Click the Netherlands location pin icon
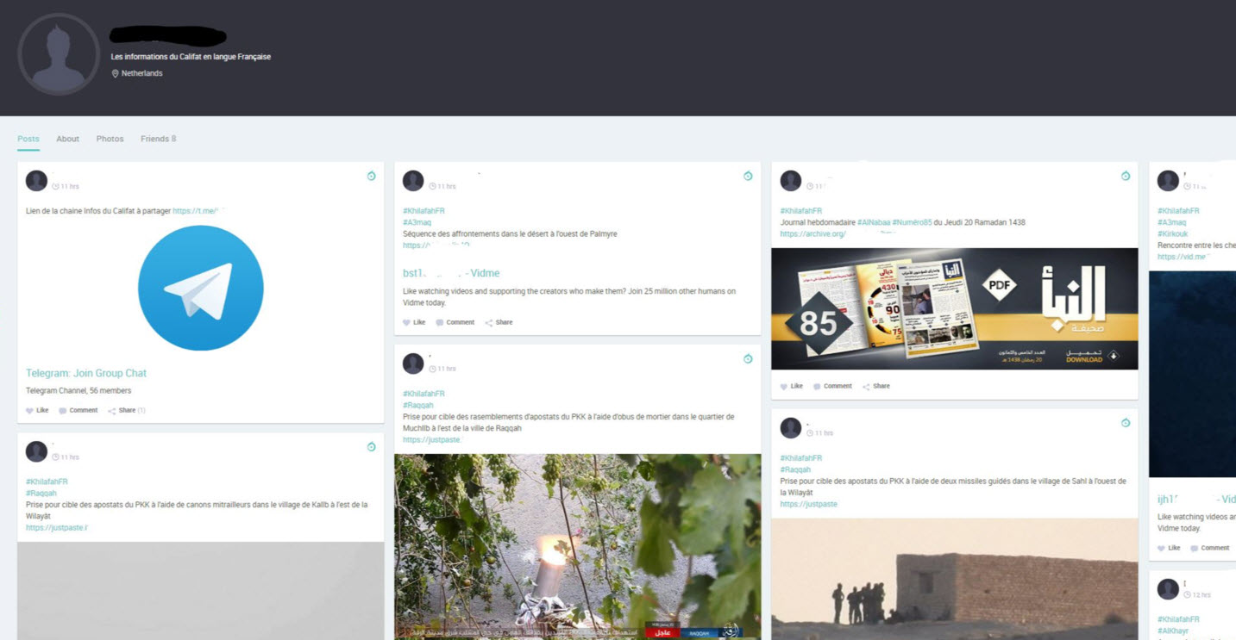The image size is (1236, 640). point(115,74)
